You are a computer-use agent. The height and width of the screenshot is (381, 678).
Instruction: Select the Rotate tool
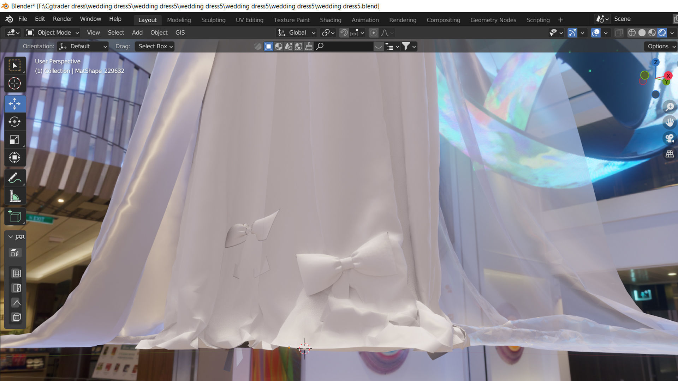(x=14, y=122)
